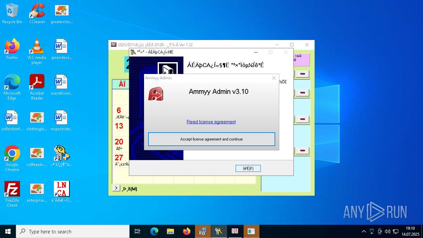The width and height of the screenshot is (423, 238).
Task: Click the Ammyy Admin red logo icon
Action: pyautogui.click(x=156, y=94)
